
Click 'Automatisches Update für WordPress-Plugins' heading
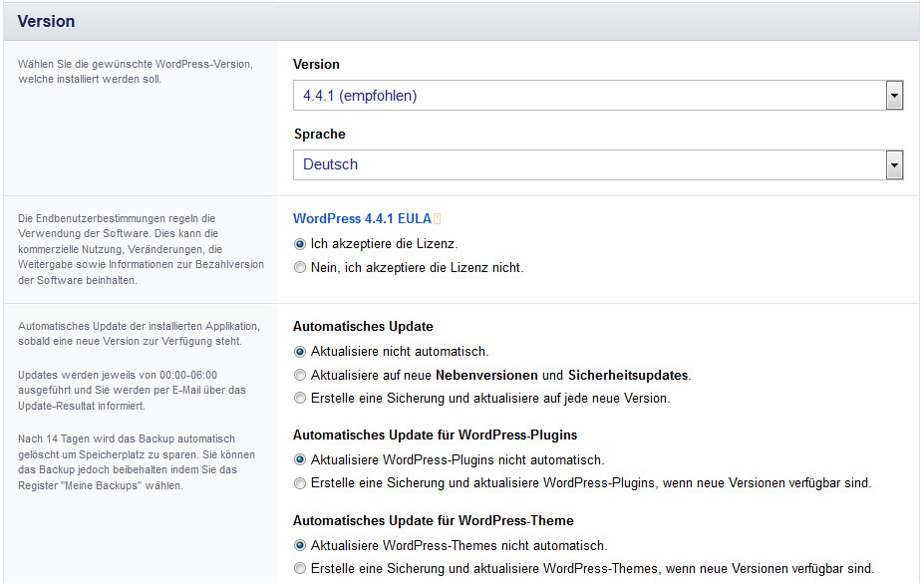point(436,435)
